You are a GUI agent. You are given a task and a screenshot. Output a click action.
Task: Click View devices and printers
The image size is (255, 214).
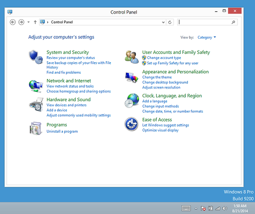pos(66,105)
